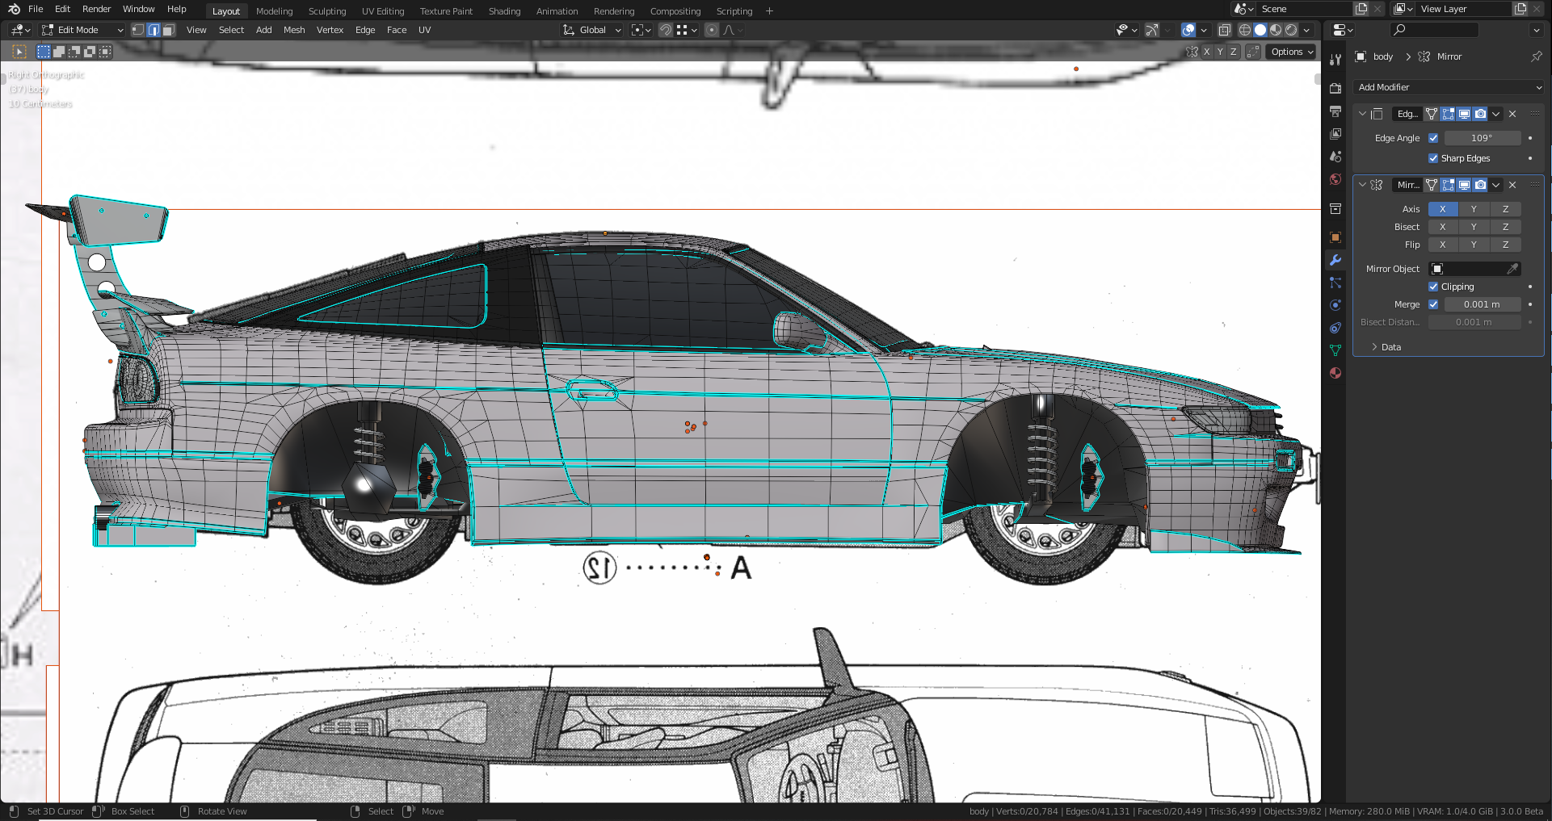Open the View Layer properties tab
The image size is (1552, 821).
pos(1335,133)
